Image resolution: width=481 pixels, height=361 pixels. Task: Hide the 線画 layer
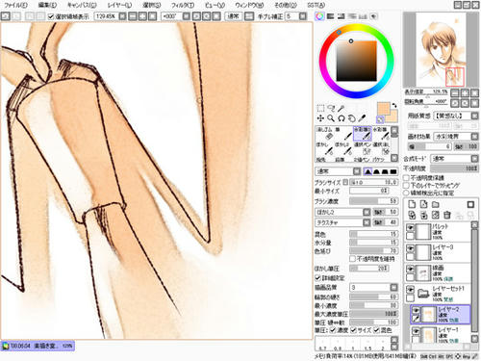(410, 269)
